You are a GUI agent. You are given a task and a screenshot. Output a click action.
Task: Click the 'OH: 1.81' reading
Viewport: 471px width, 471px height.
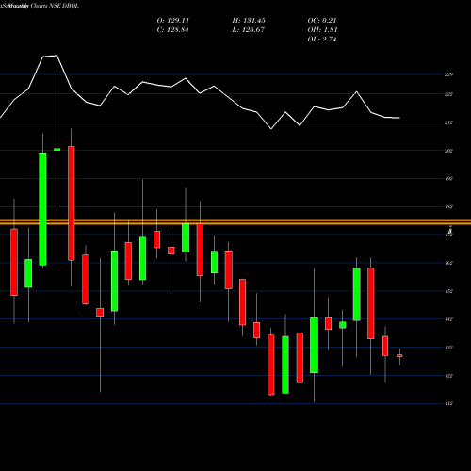point(322,30)
